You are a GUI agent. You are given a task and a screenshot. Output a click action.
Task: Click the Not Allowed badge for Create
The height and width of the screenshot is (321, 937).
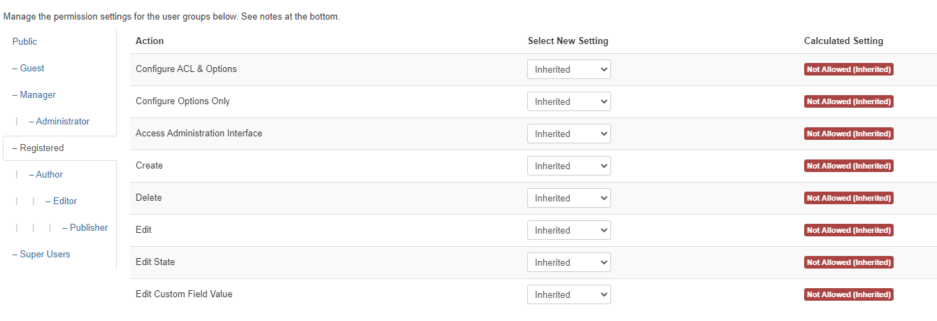tap(848, 166)
